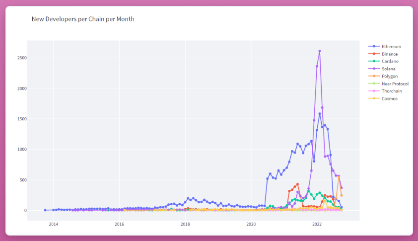Click the 2018 x-axis label
Image resolution: width=418 pixels, height=241 pixels.
[x=185, y=224]
